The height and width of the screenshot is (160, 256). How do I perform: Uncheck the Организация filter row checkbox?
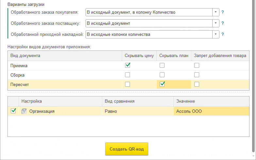click(x=13, y=111)
